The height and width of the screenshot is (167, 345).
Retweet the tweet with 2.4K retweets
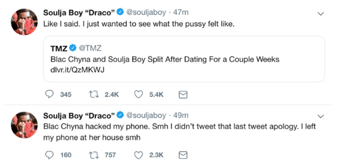[x=94, y=94]
